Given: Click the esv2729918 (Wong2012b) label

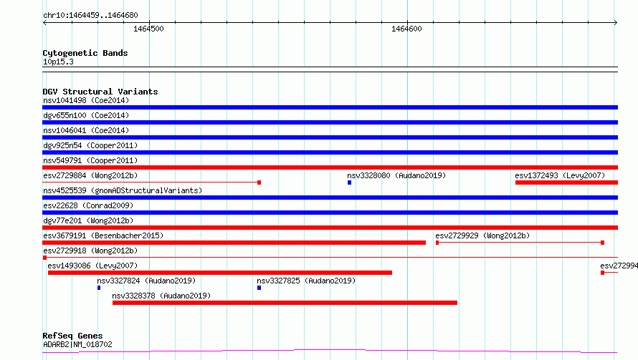Looking at the screenshot, I should point(90,250).
